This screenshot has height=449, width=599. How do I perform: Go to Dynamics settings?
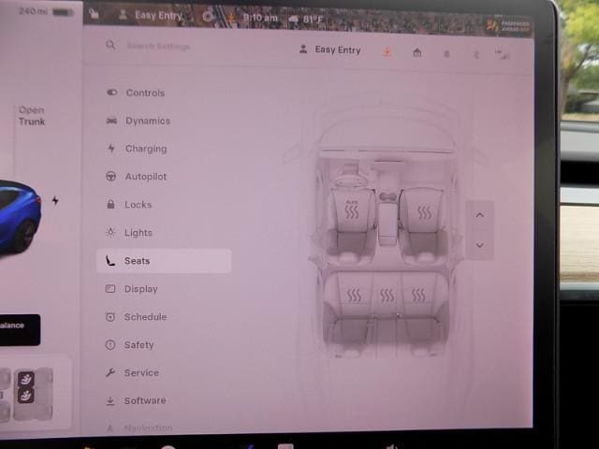(147, 121)
